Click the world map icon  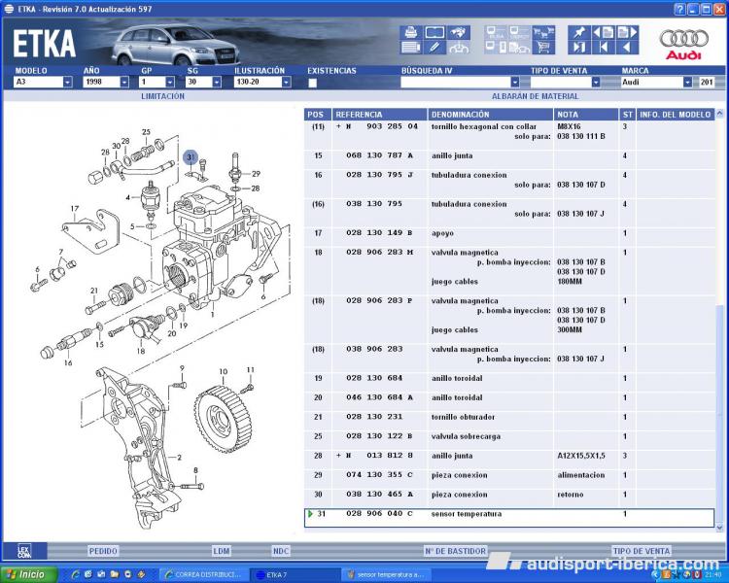458,32
